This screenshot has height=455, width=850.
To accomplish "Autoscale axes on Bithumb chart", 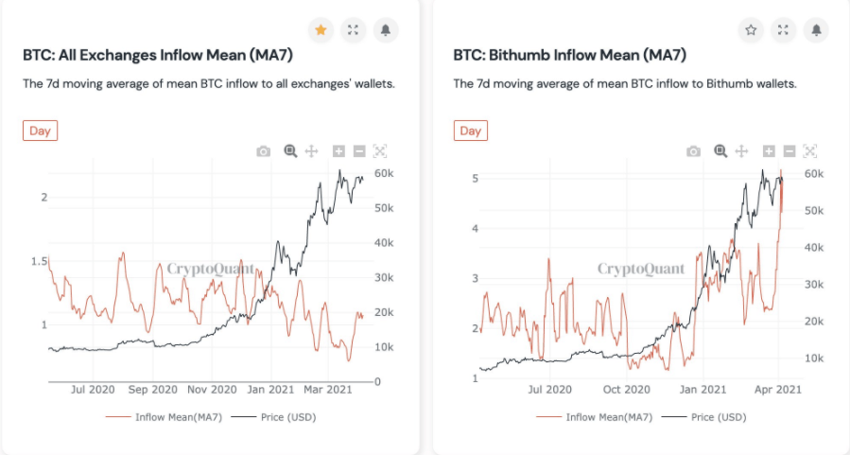I will [810, 151].
